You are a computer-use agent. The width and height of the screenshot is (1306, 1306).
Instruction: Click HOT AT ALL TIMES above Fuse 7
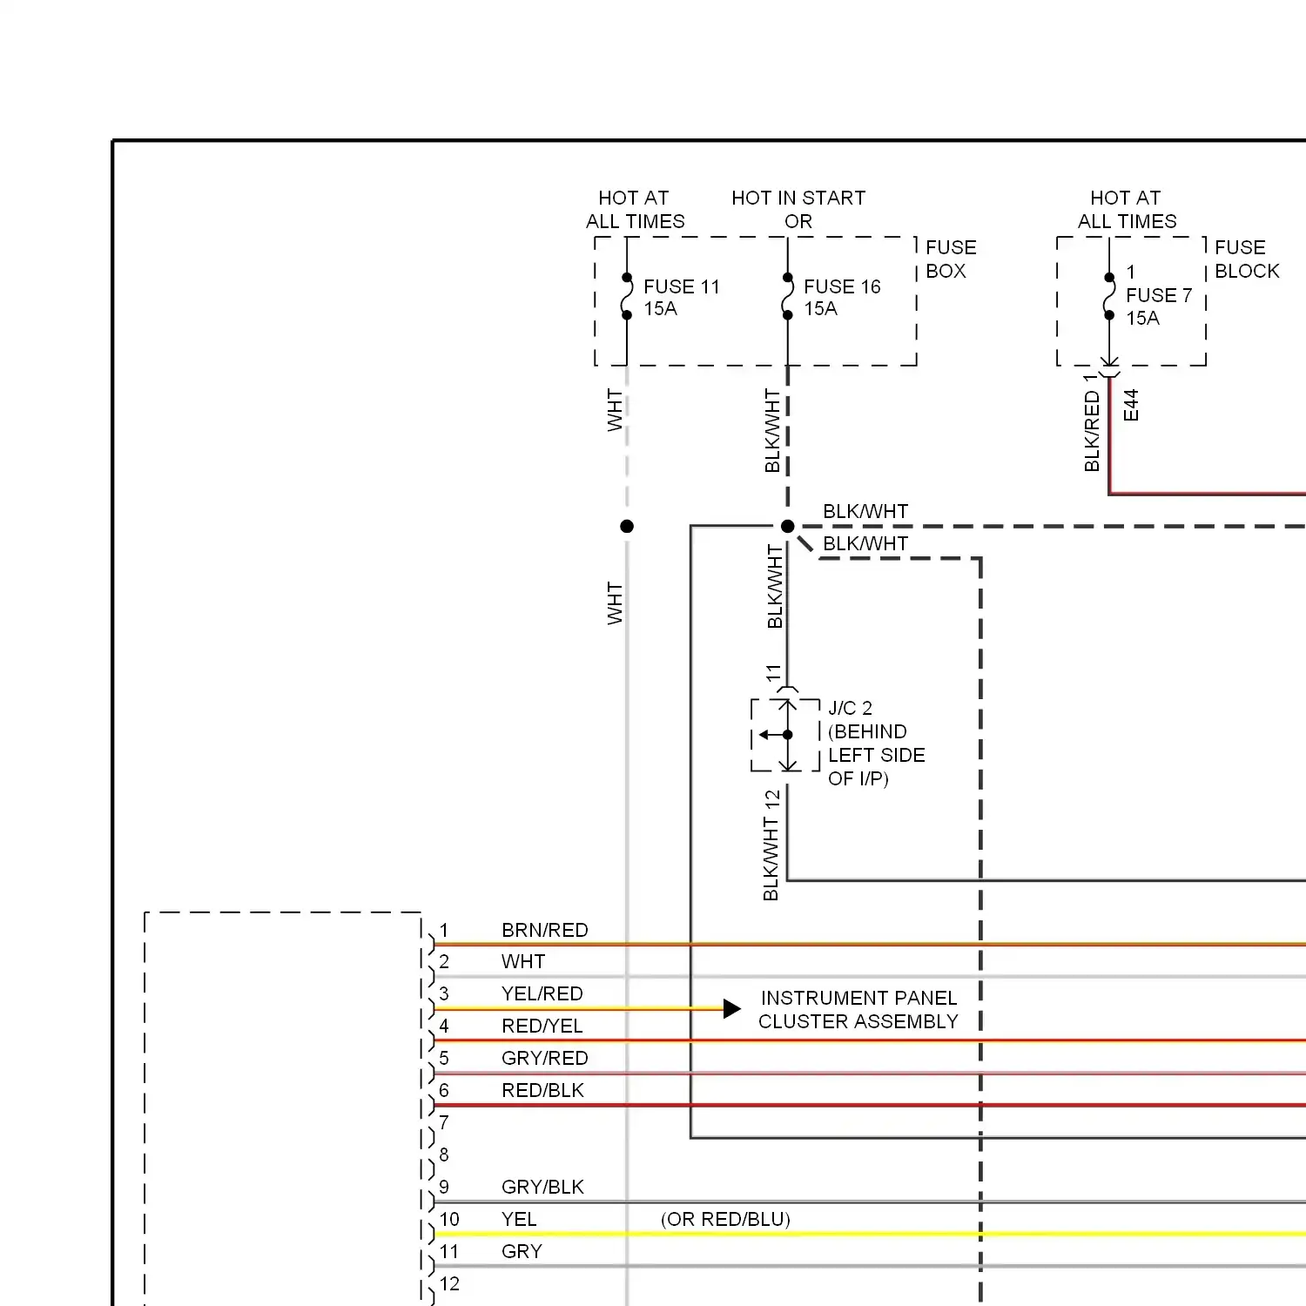(x=1127, y=210)
